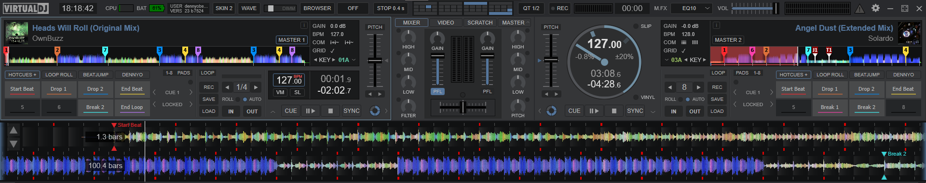Open the settings gear icon
The height and width of the screenshot is (183, 926).
(x=875, y=8)
